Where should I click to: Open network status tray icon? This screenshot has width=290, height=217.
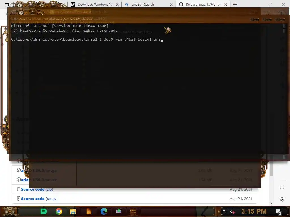coord(226,211)
